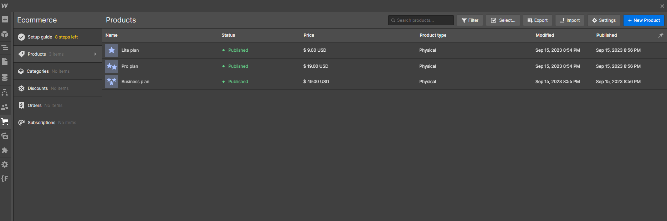Open Lite plan product thumbnail
The image size is (667, 221).
tap(112, 50)
